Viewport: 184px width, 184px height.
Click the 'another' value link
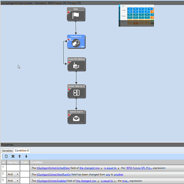click(x=118, y=174)
